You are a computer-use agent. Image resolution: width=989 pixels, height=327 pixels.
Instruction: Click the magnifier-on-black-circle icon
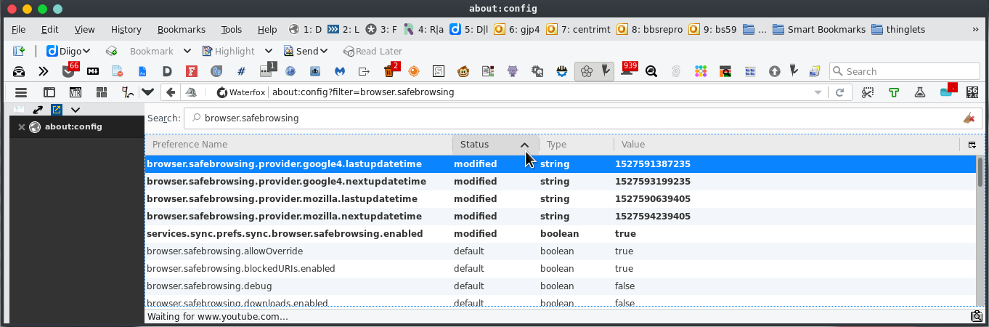coord(651,71)
